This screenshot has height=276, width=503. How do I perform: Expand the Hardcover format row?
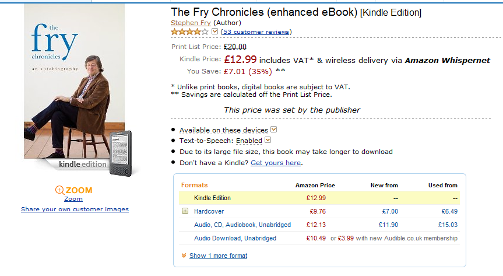[185, 211]
